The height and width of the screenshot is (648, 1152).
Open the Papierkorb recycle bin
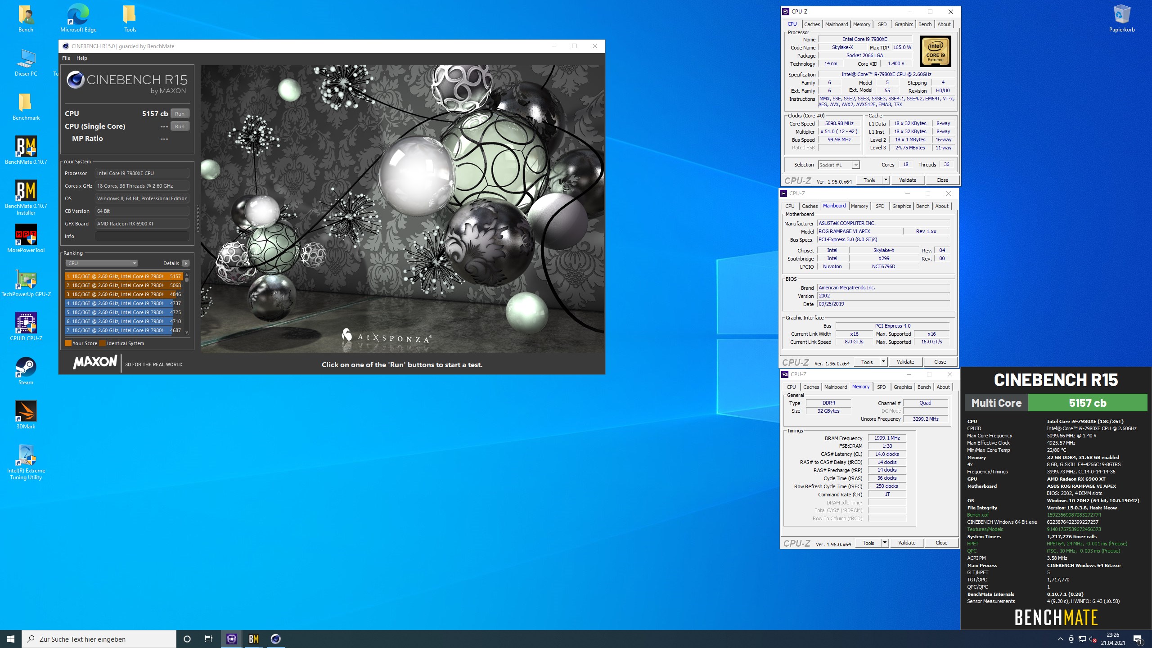[x=1122, y=19]
